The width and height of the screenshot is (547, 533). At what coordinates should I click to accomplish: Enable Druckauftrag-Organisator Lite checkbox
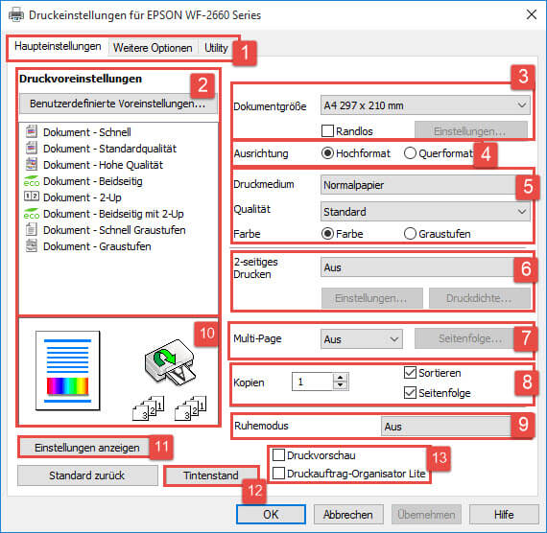[x=278, y=474]
